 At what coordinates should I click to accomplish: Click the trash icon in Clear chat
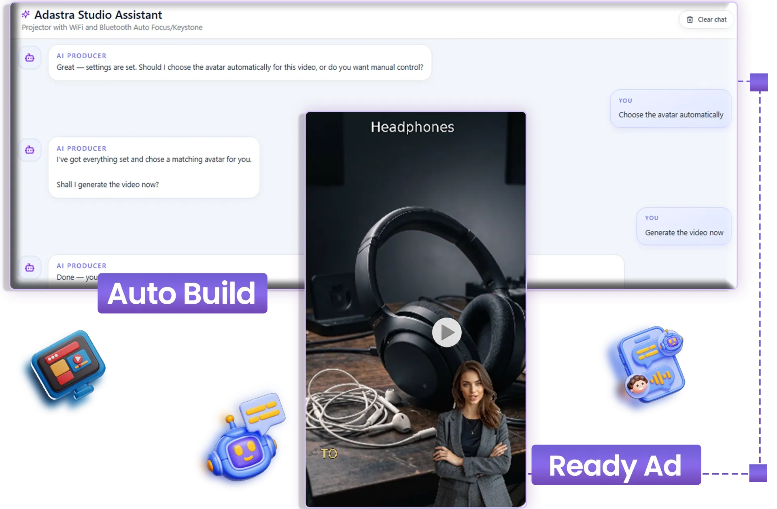(690, 19)
